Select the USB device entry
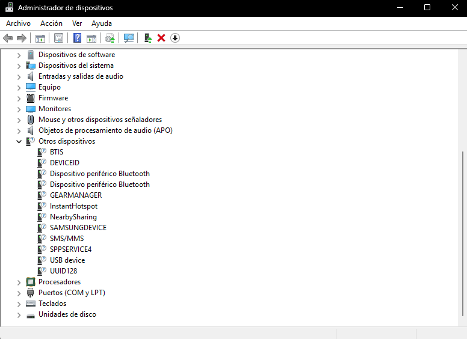467x339 pixels. 67,260
